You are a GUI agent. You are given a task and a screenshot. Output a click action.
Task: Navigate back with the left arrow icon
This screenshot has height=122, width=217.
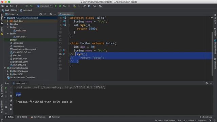17,6
